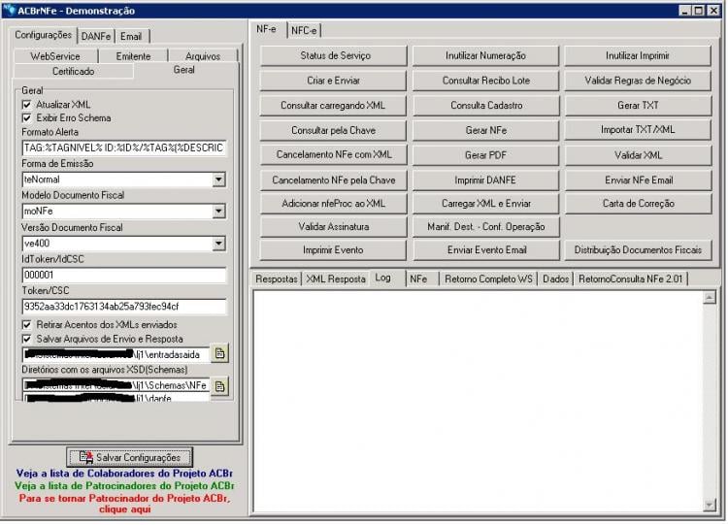Click Consultar pela Chave button
Screen dimensions: 728x525
point(333,130)
